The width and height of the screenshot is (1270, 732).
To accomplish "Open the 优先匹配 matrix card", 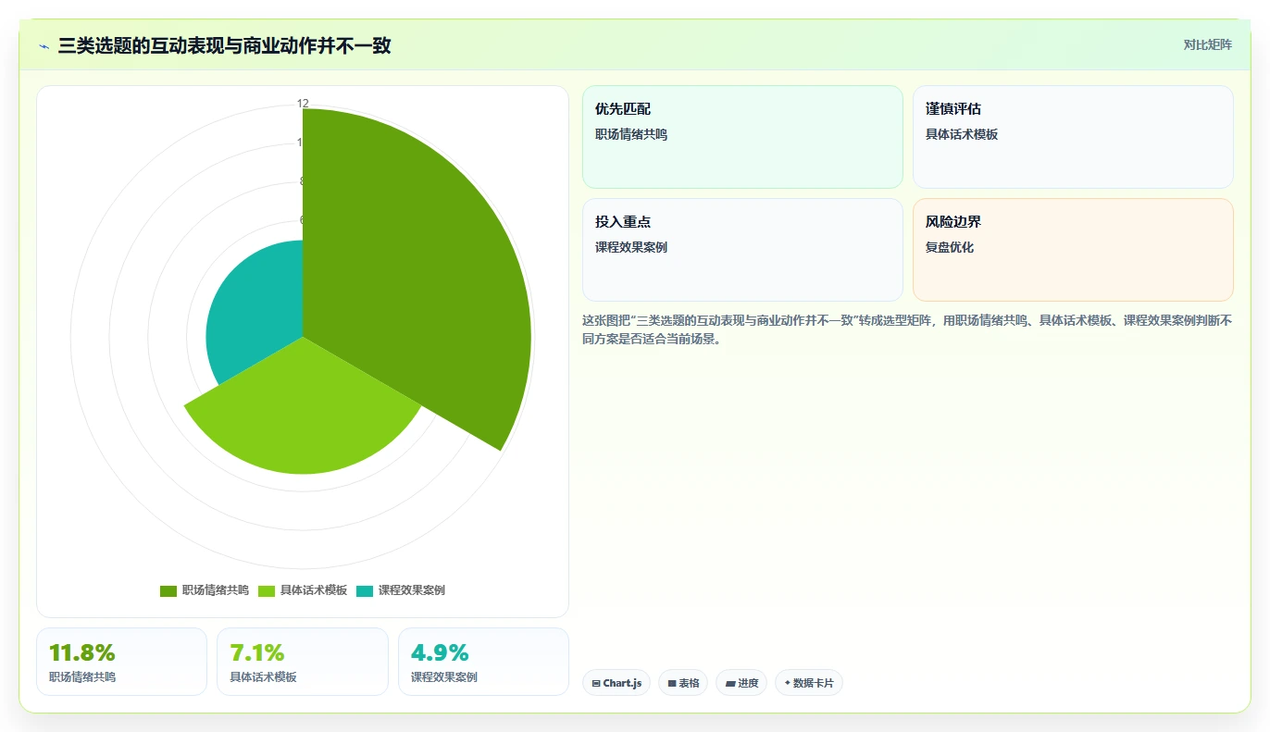I will click(742, 137).
